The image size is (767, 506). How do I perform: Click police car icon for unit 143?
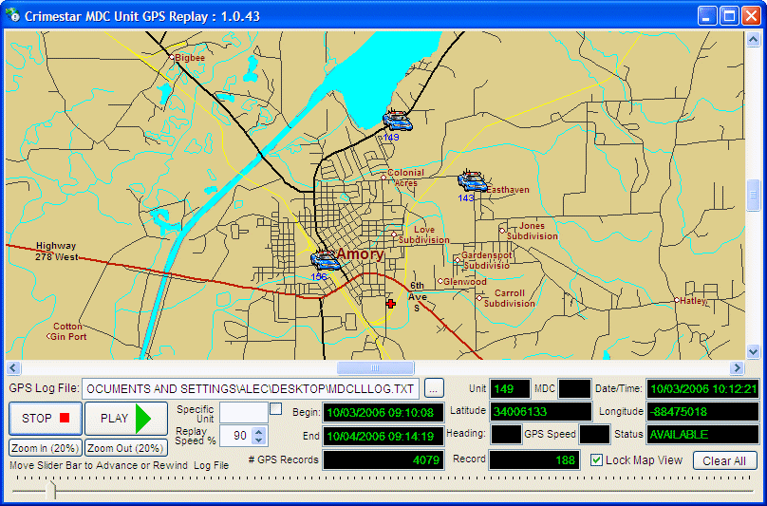(472, 181)
